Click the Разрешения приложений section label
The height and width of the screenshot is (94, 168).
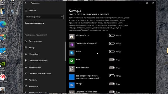coord(36,35)
